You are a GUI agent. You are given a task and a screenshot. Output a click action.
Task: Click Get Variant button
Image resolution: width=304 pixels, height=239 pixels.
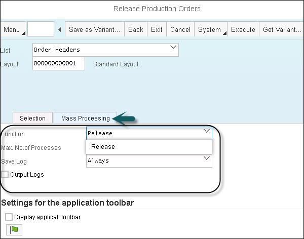click(282, 29)
